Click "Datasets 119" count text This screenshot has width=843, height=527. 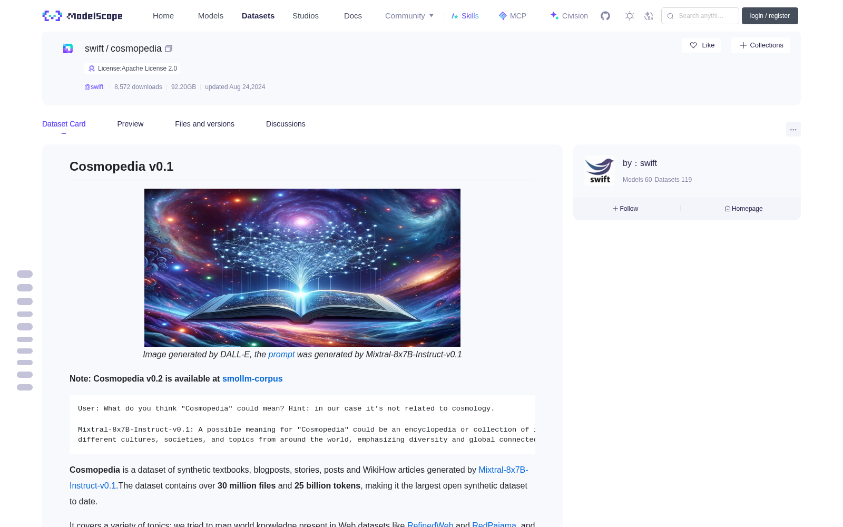pos(673,180)
